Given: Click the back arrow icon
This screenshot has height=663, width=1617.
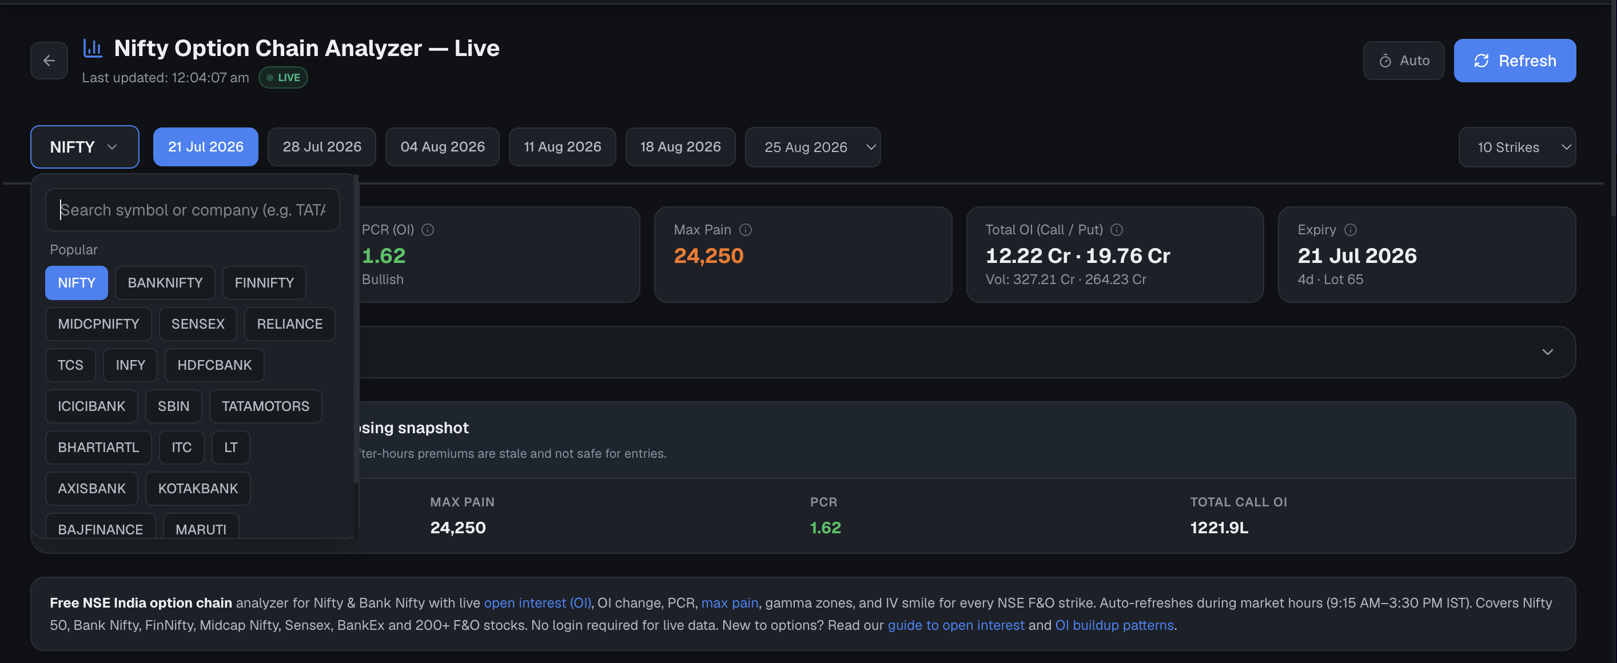Looking at the screenshot, I should [49, 61].
